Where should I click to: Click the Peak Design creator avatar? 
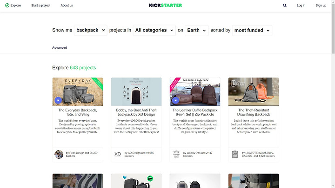(x=59, y=154)
